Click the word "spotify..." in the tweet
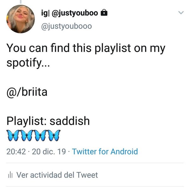This screenshot has width=190, height=190. coord(28,63)
